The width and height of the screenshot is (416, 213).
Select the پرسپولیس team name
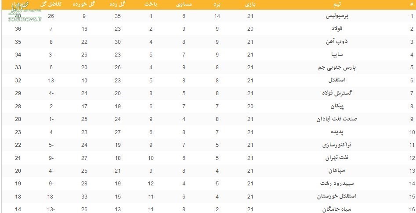337,16
